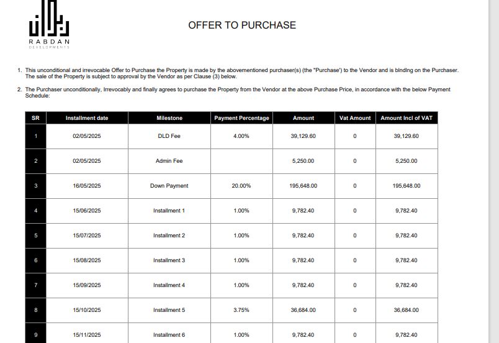Screen dimensions: 499x343
Task: Click clause 2 paragraph about Payment Schedule
Action: [x=234, y=93]
